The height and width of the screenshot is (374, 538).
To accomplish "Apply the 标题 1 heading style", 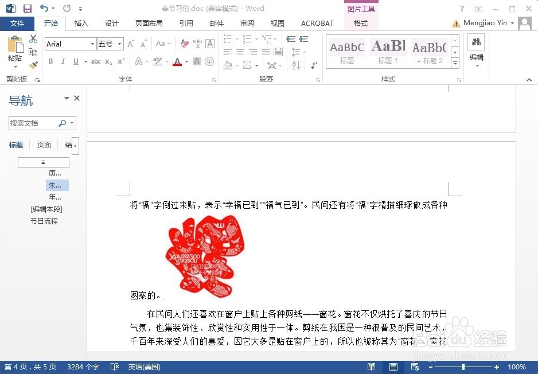I will [388, 52].
